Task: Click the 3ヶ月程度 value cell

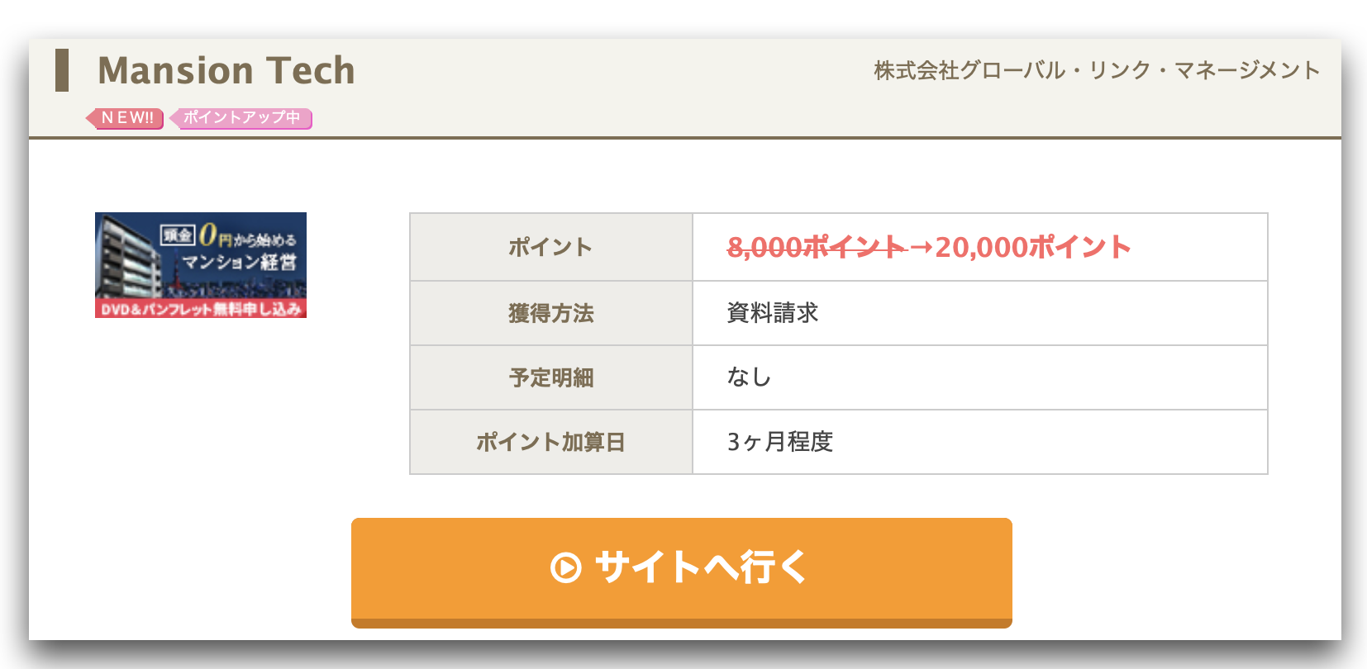Action: pos(980,442)
